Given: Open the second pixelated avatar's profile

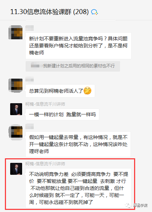Looking at the screenshot, I should tap(15, 85).
